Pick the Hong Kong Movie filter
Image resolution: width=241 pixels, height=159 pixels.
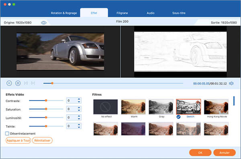click(x=216, y=107)
